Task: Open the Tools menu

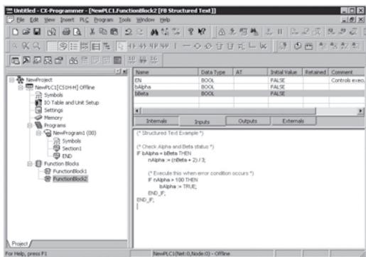Action: click(125, 20)
